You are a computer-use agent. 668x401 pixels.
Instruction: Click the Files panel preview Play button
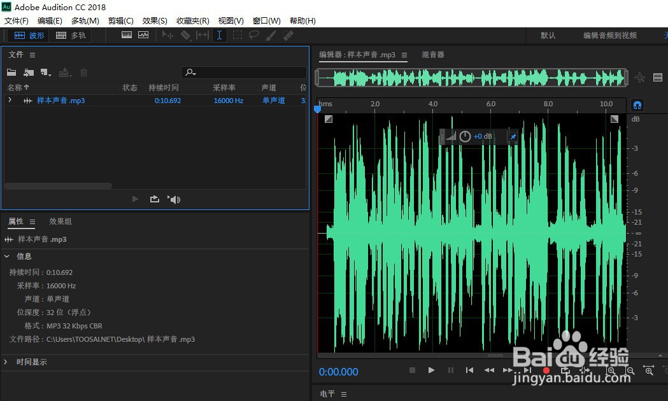(x=135, y=199)
